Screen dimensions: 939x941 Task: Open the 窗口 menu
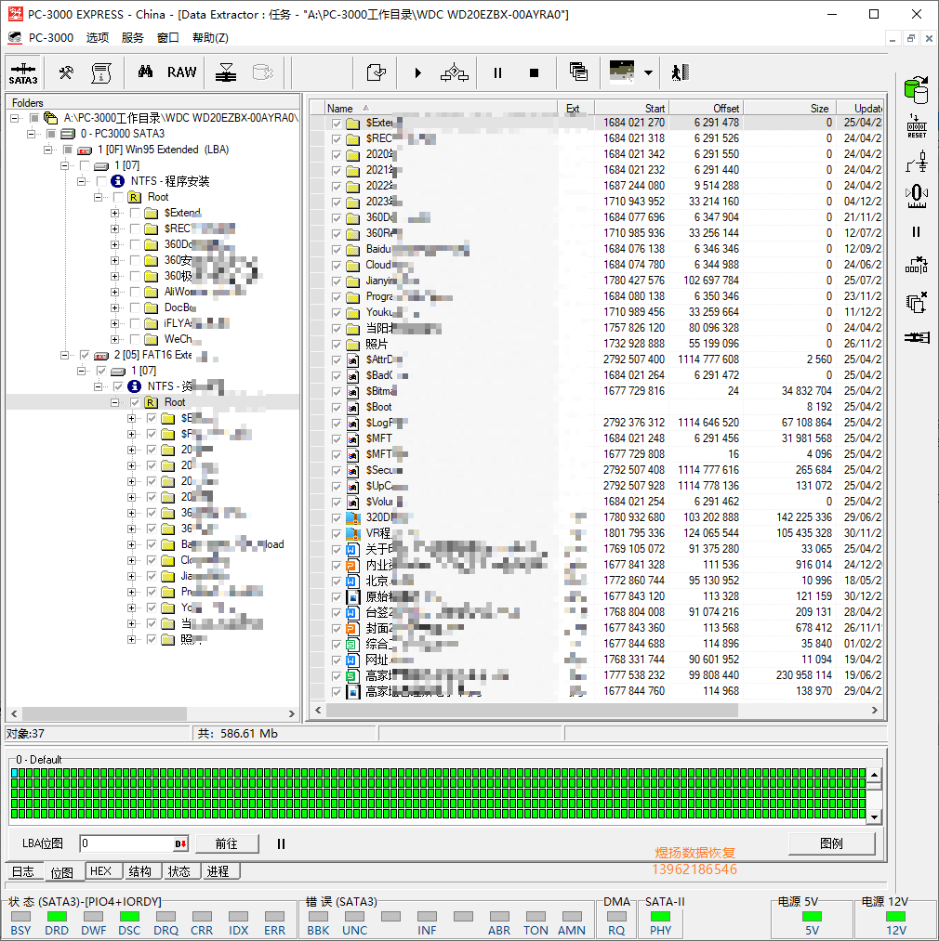[168, 38]
